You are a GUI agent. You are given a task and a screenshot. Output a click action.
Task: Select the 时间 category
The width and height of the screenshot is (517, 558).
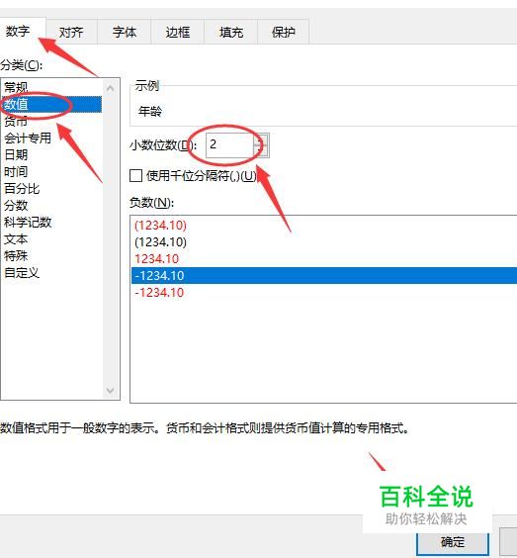(52, 171)
